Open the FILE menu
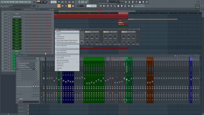Viewport: 204px width, 115px height. click(2, 2)
